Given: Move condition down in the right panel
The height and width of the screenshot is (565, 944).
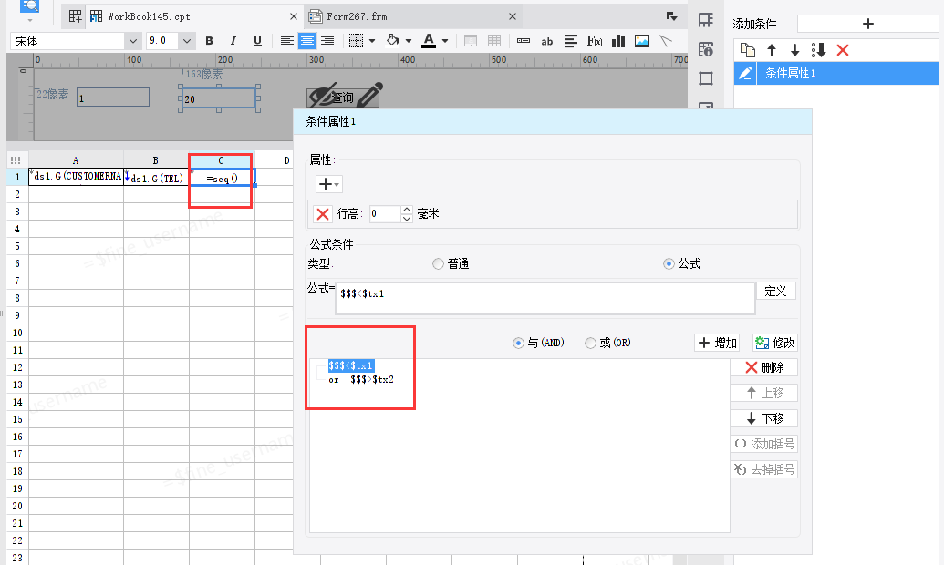Looking at the screenshot, I should (794, 50).
